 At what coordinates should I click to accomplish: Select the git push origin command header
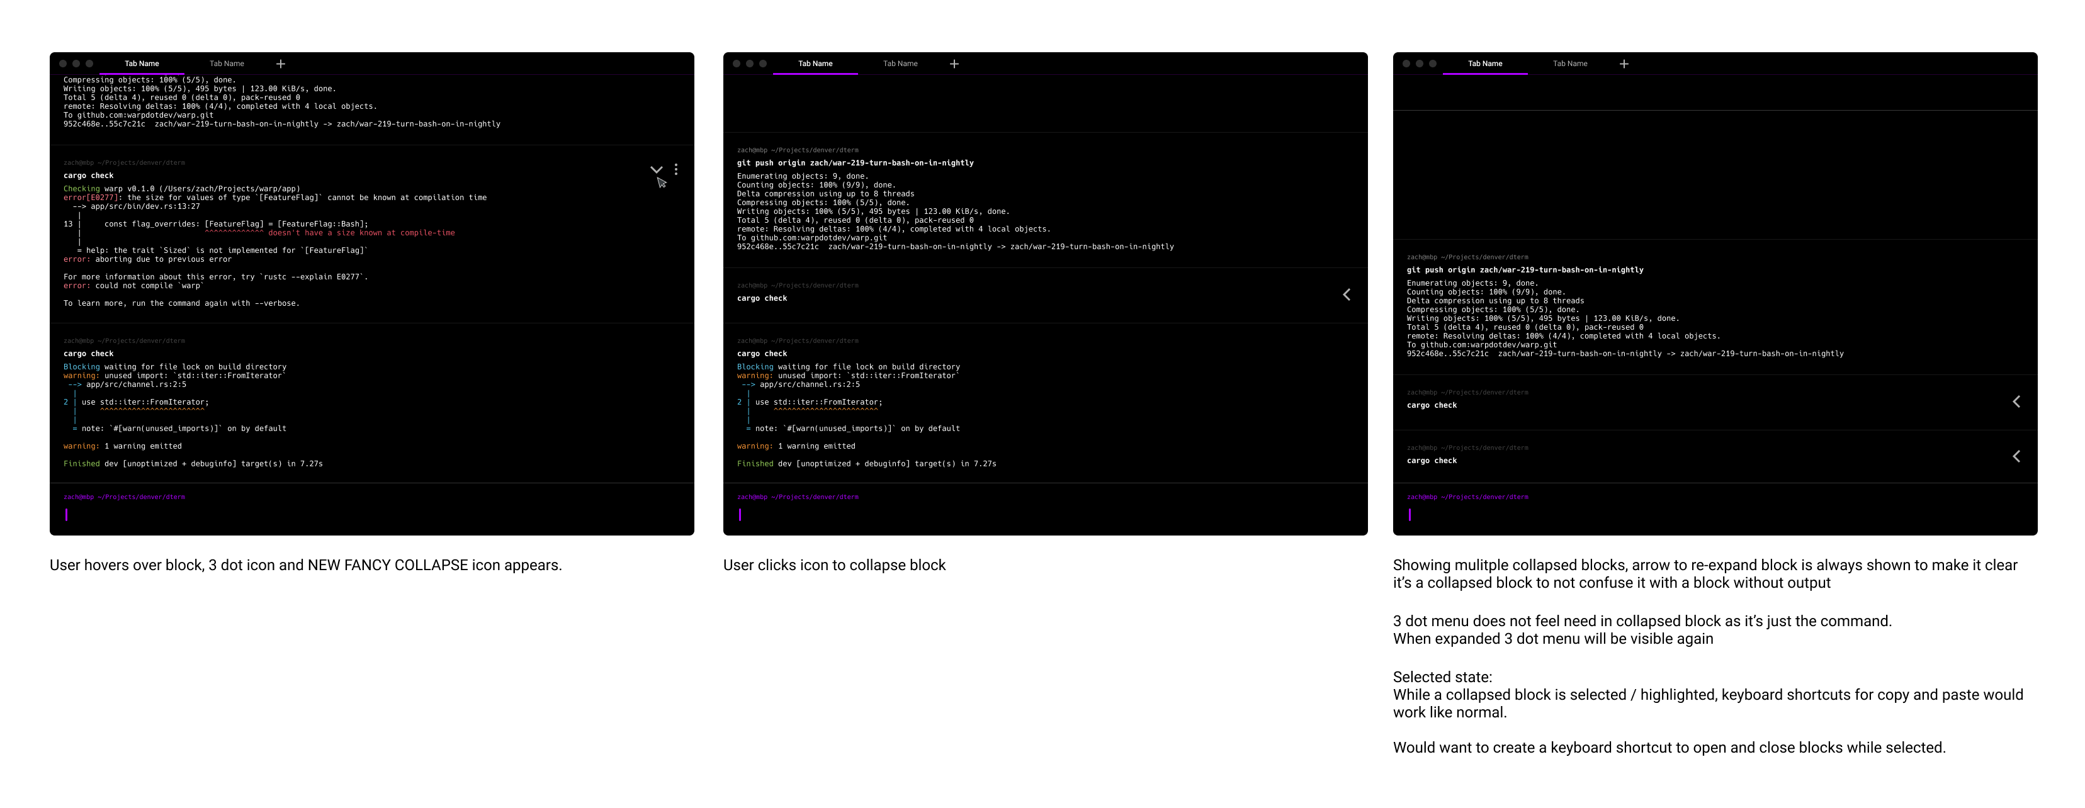click(x=855, y=162)
